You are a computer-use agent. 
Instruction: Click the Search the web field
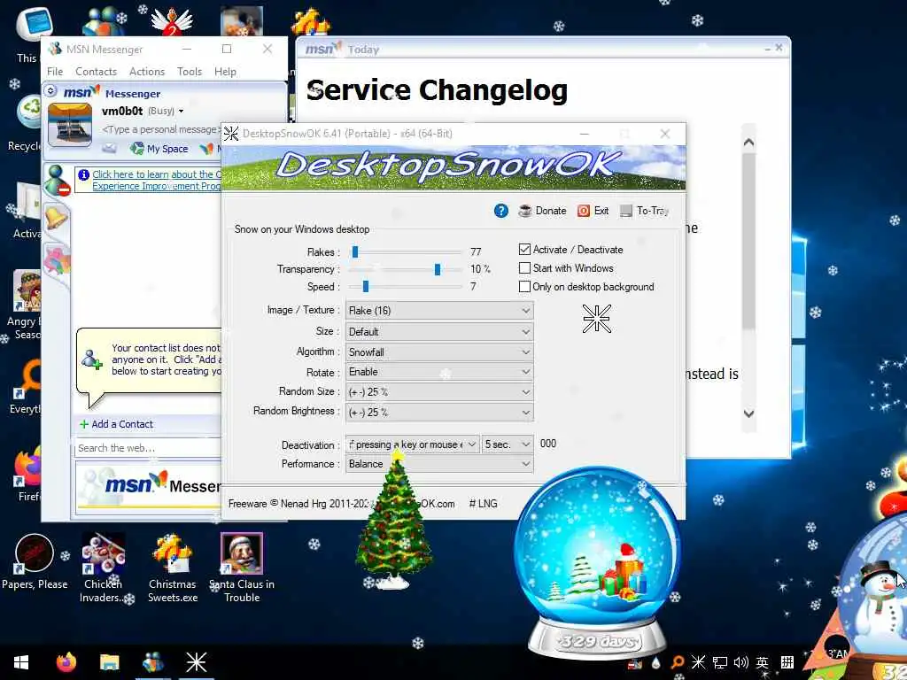[x=148, y=448]
